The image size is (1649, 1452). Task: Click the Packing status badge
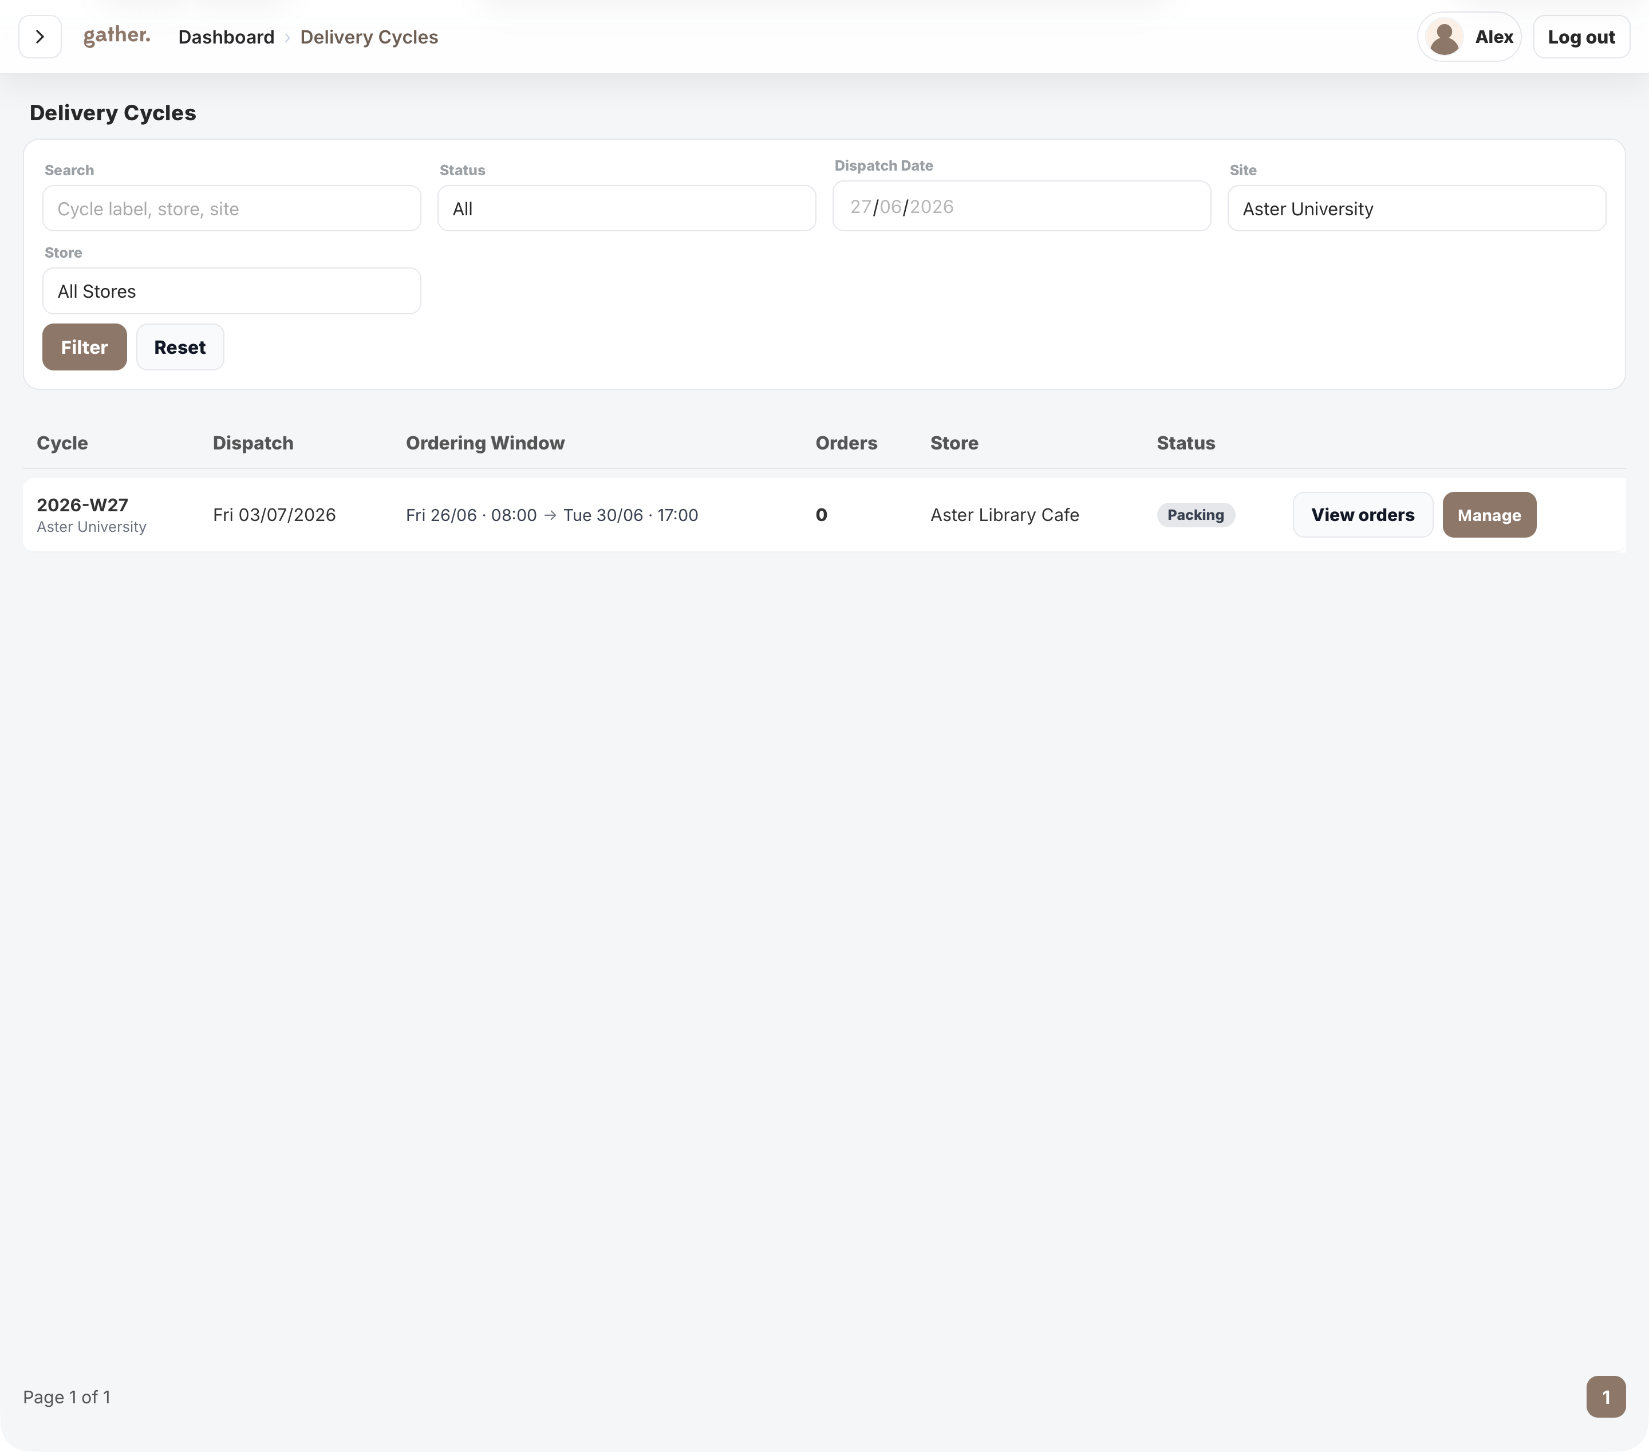[x=1196, y=515]
